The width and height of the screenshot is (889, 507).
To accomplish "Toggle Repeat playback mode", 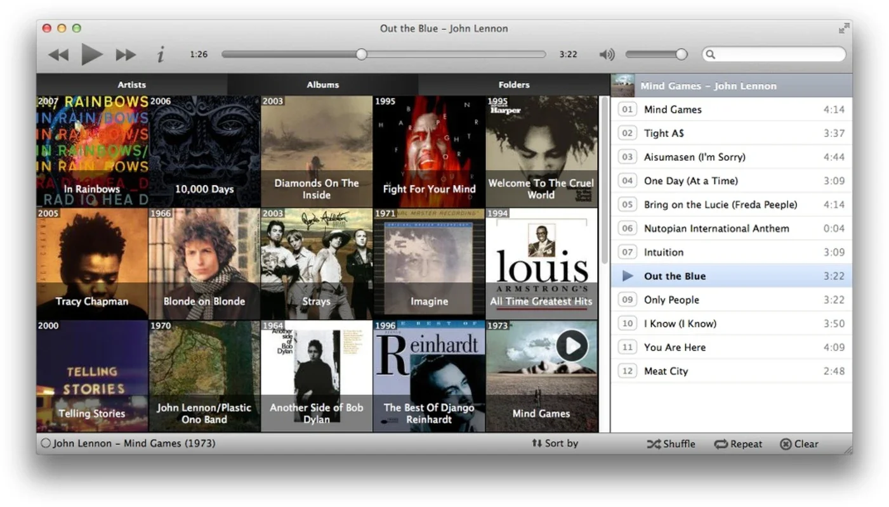I will click(738, 444).
